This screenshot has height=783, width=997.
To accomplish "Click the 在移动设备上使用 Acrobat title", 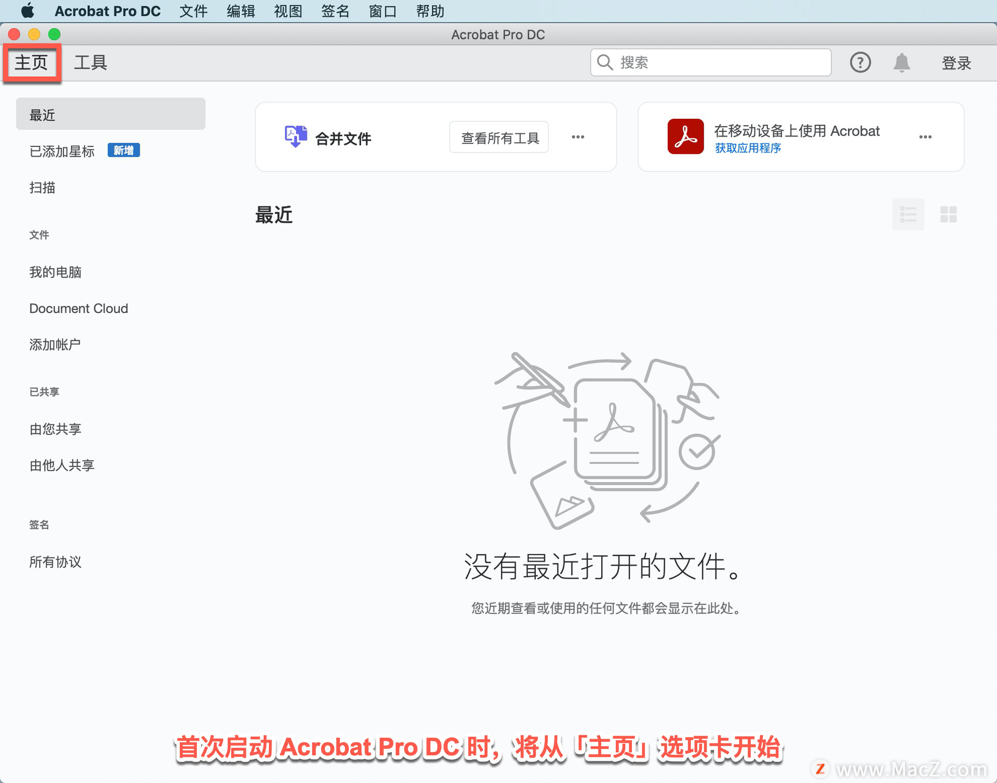I will click(x=797, y=131).
